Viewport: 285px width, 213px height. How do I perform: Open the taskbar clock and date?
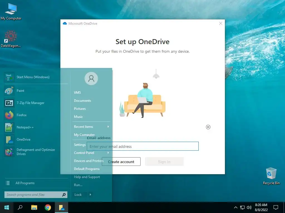261,207
